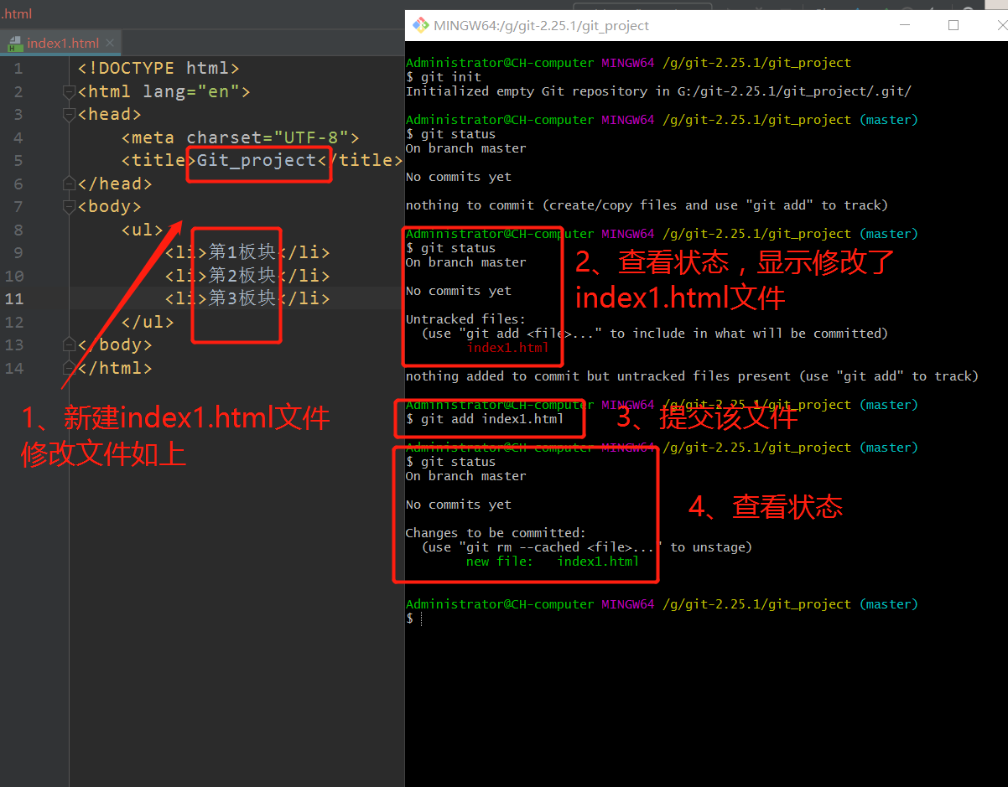Click "Changes to be committed:" terminal line
Viewport: 1008px width, 787px height.
click(496, 533)
